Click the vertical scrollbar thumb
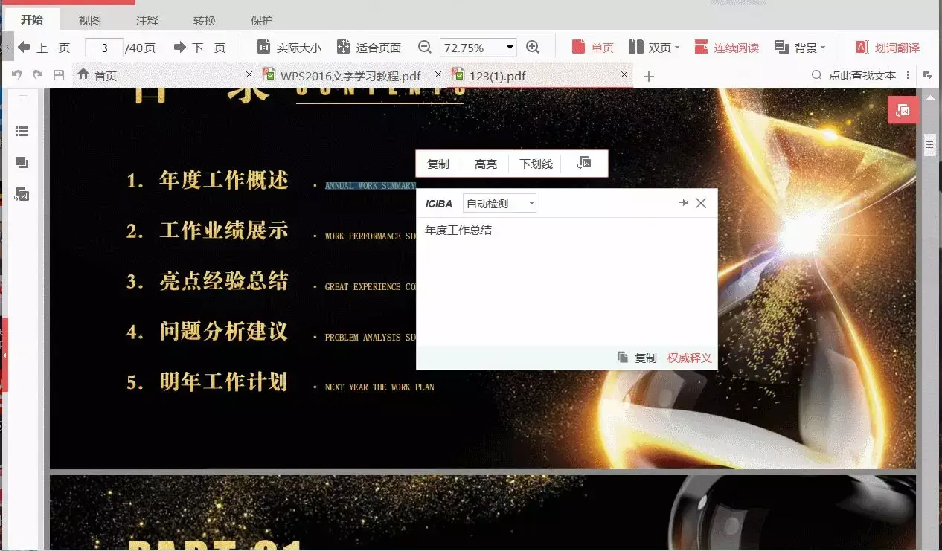The height and width of the screenshot is (551, 942). click(x=930, y=144)
